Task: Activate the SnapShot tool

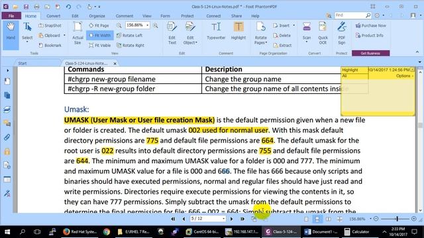Action: [50, 25]
